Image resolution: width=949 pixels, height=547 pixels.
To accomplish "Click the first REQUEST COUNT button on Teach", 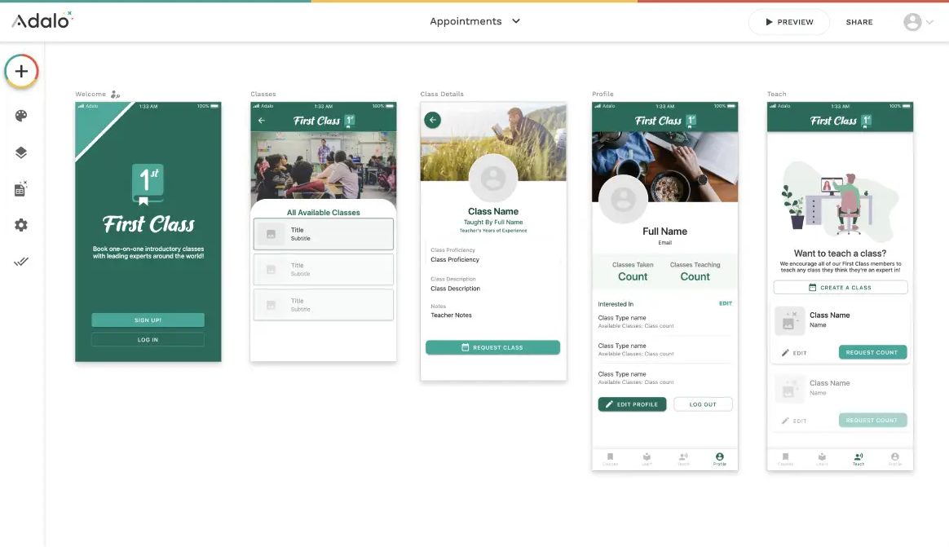I will click(x=872, y=352).
